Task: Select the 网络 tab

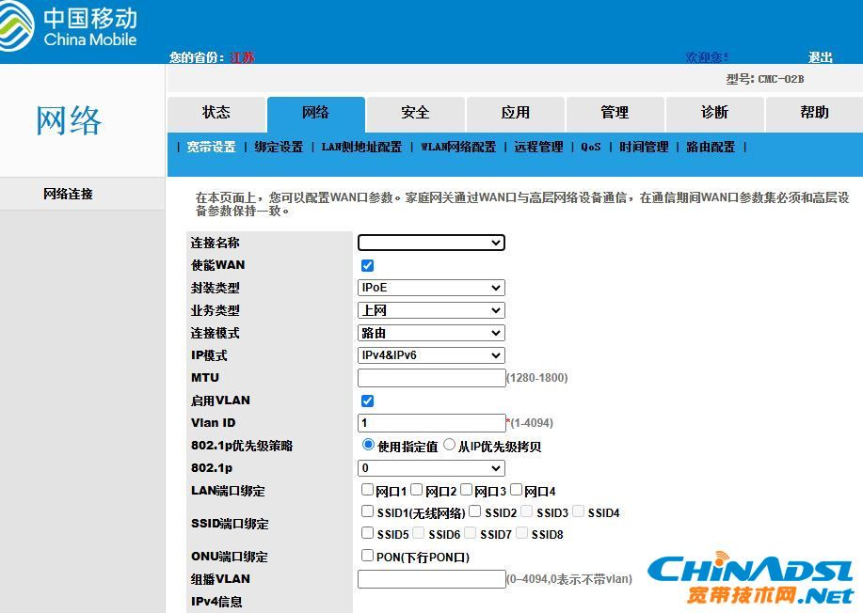Action: (316, 113)
